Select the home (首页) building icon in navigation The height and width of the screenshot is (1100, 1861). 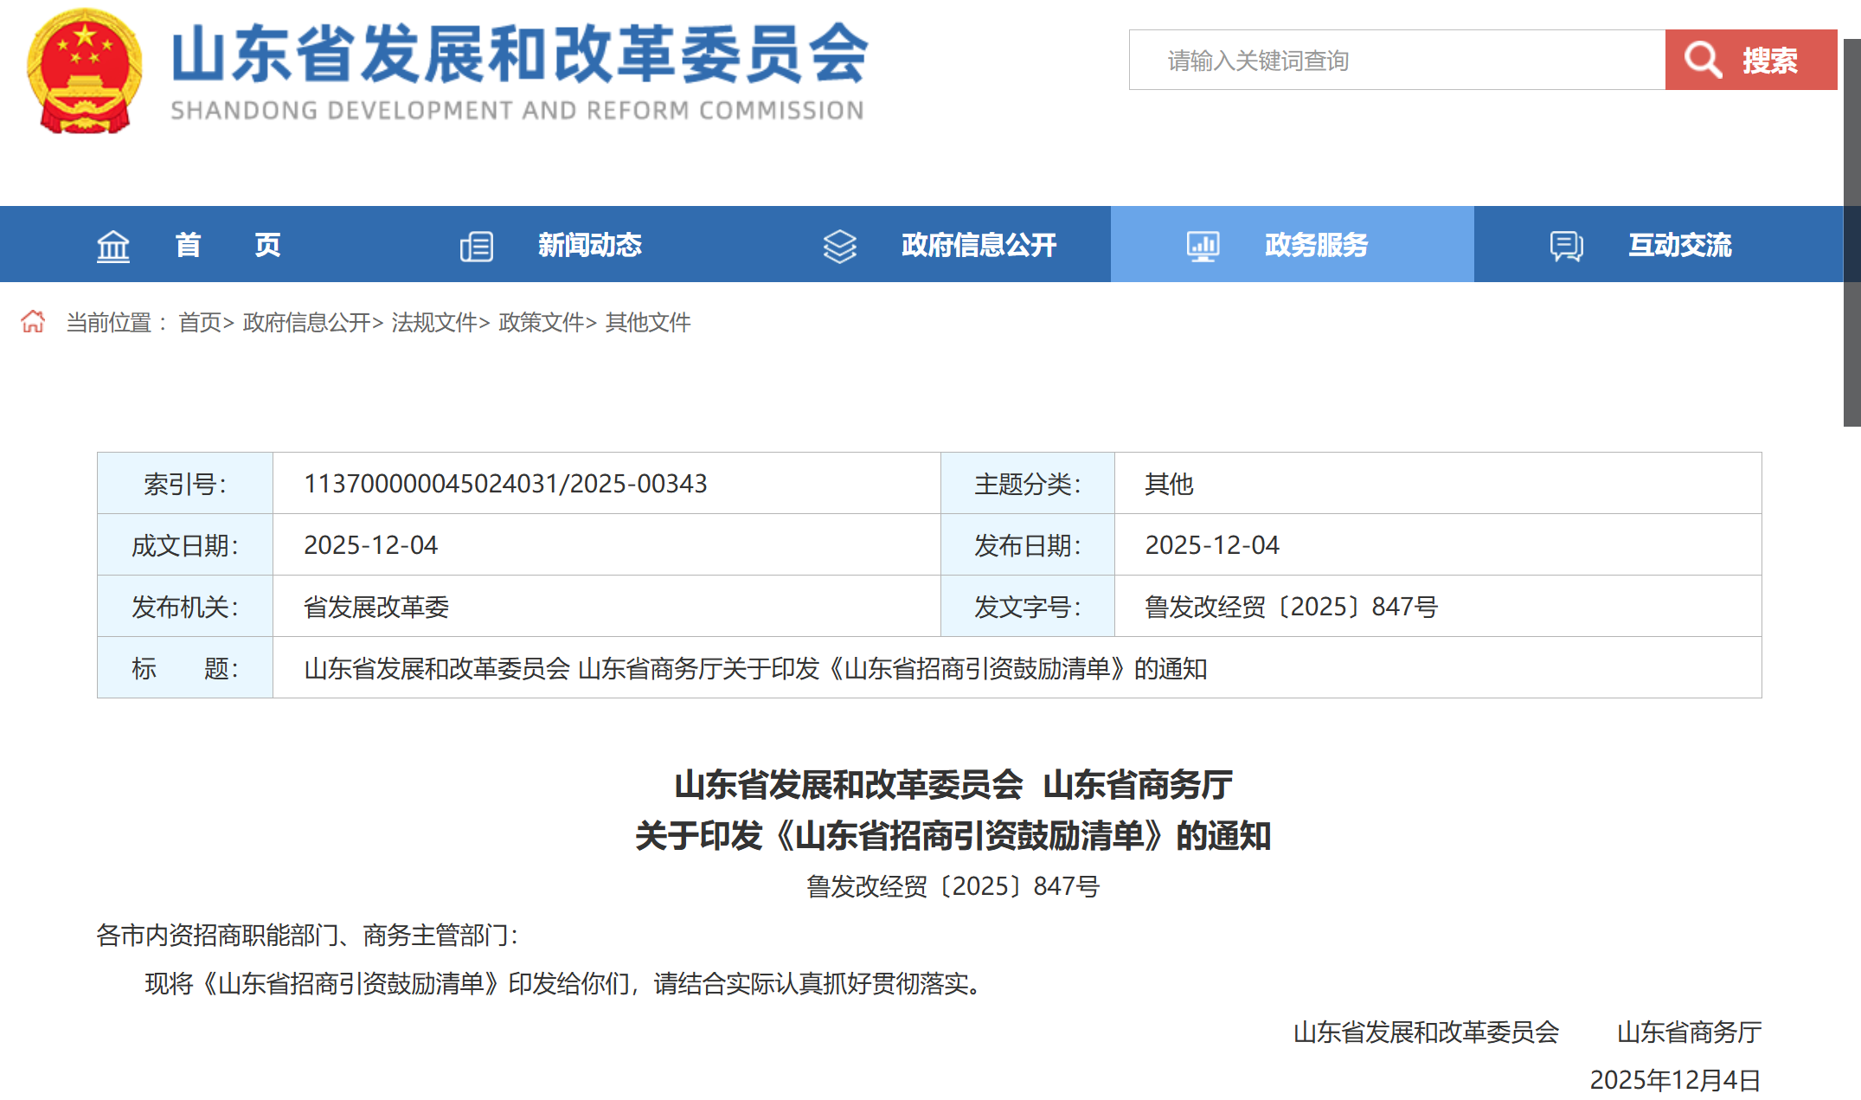(112, 245)
